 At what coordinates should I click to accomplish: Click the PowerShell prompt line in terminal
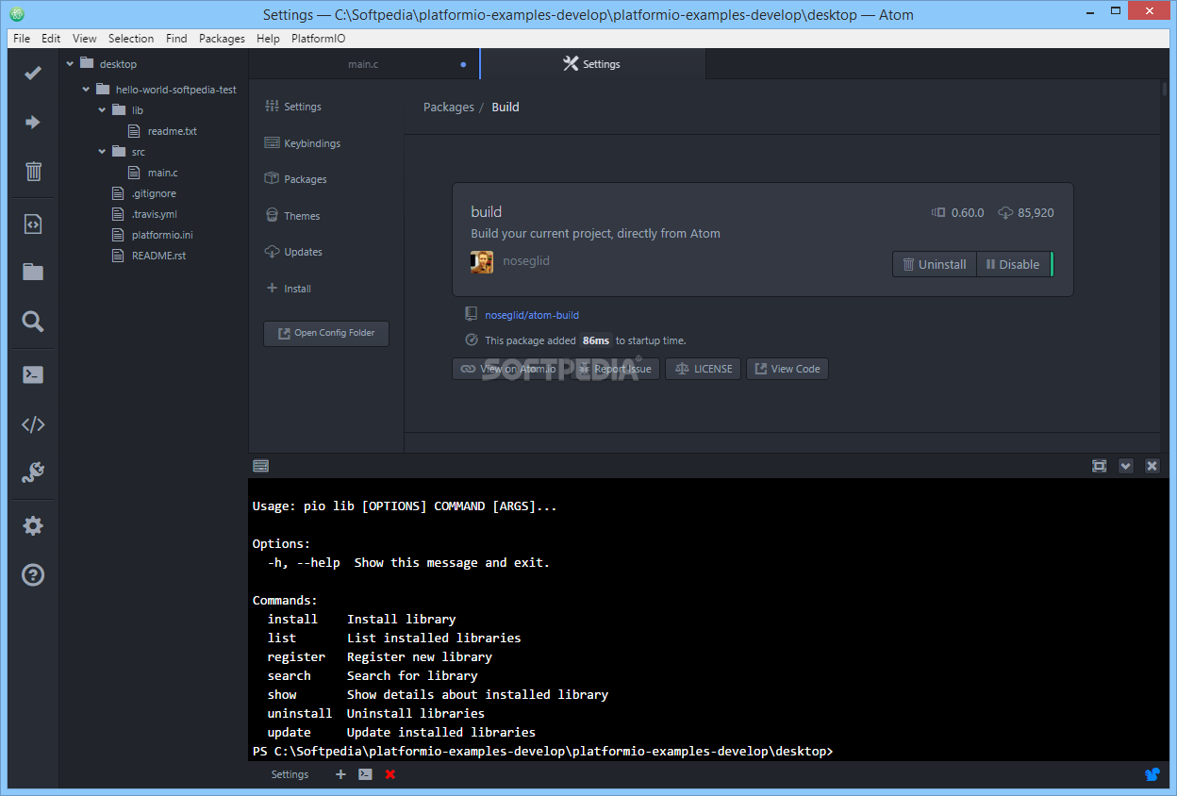(x=543, y=751)
